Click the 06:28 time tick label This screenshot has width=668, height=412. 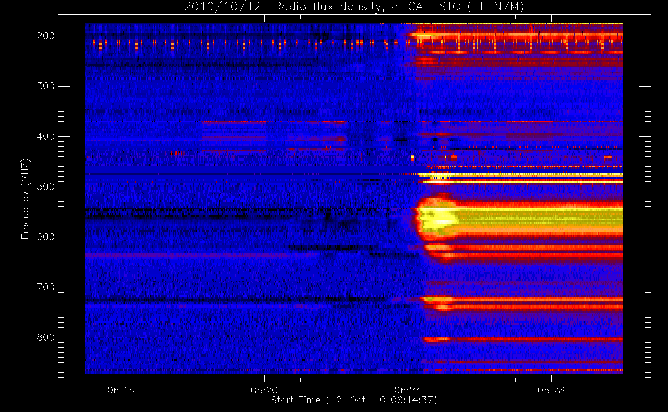551,390
